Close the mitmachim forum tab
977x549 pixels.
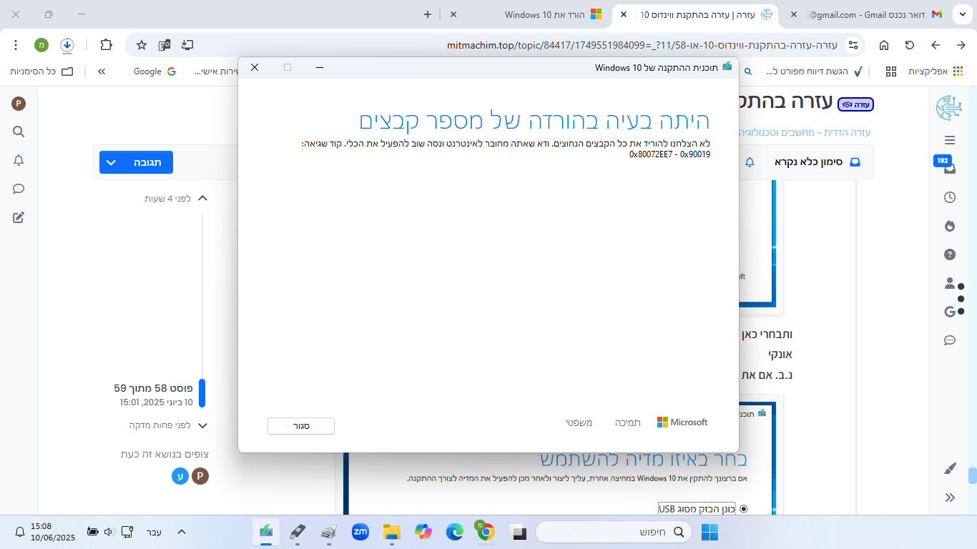pyautogui.click(x=624, y=14)
